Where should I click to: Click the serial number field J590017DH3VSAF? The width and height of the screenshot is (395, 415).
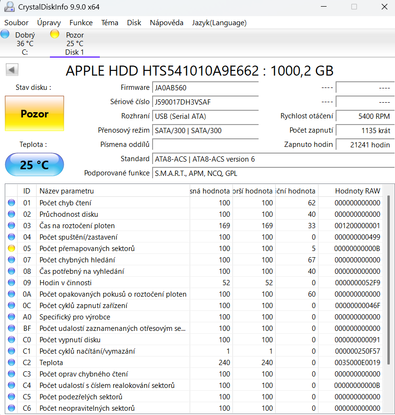205,102
